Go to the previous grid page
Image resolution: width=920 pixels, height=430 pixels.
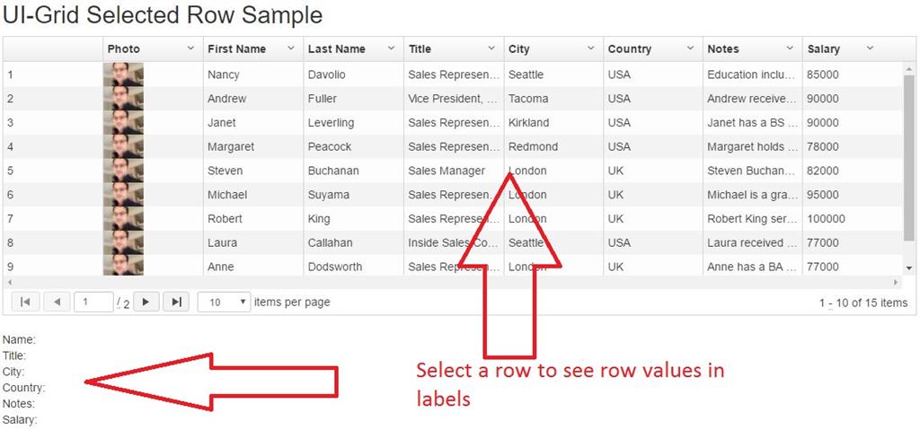(57, 303)
